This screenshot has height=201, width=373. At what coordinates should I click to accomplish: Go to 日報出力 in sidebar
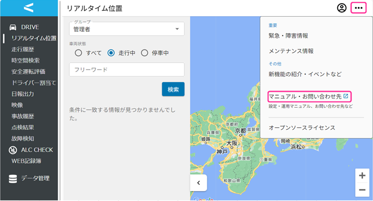[22, 94]
